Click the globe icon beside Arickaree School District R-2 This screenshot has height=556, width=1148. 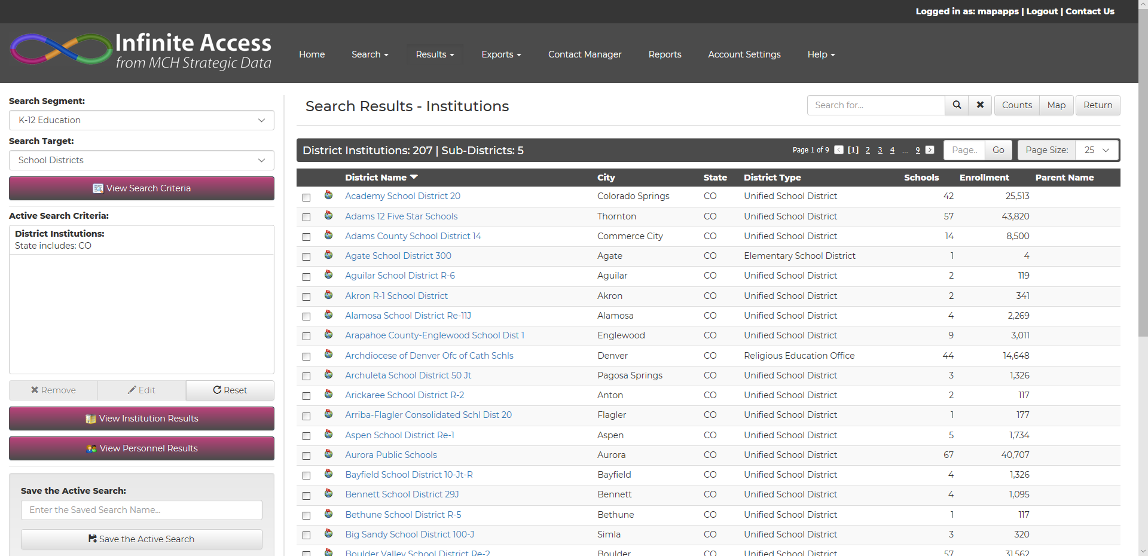pyautogui.click(x=329, y=394)
